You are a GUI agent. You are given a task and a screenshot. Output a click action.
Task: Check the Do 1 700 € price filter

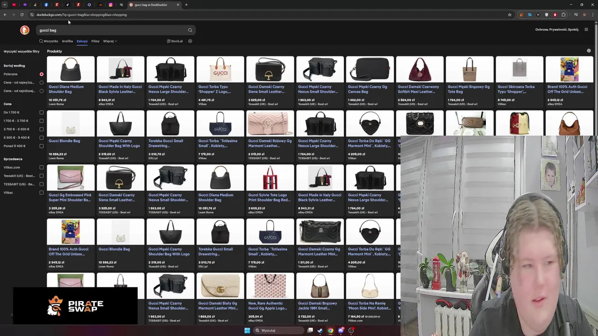(42, 112)
